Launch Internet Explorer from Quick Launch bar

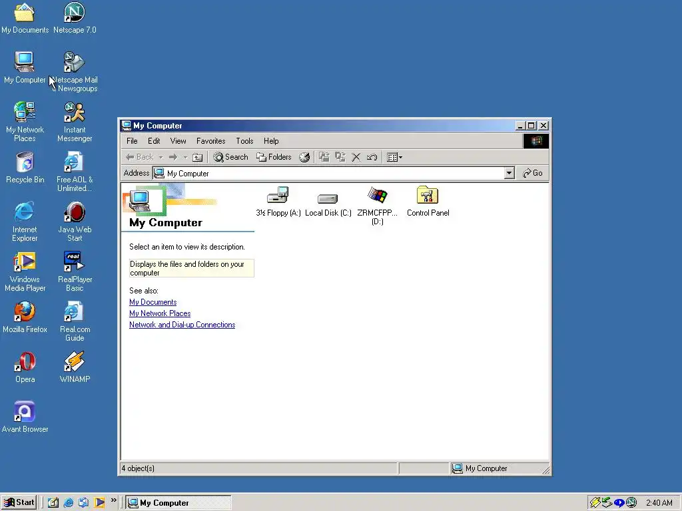[x=69, y=503]
